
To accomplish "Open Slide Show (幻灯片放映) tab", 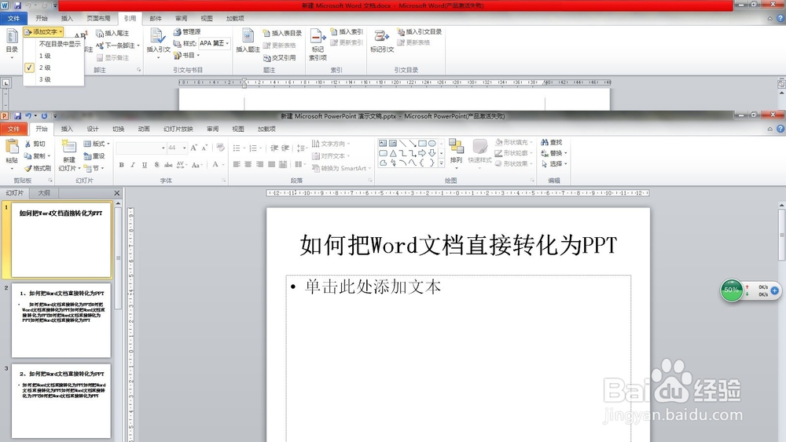I will pyautogui.click(x=178, y=130).
